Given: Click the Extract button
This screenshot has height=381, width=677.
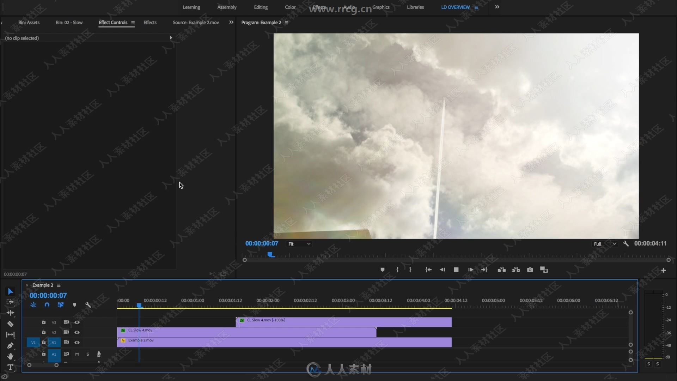Looking at the screenshot, I should (516, 270).
